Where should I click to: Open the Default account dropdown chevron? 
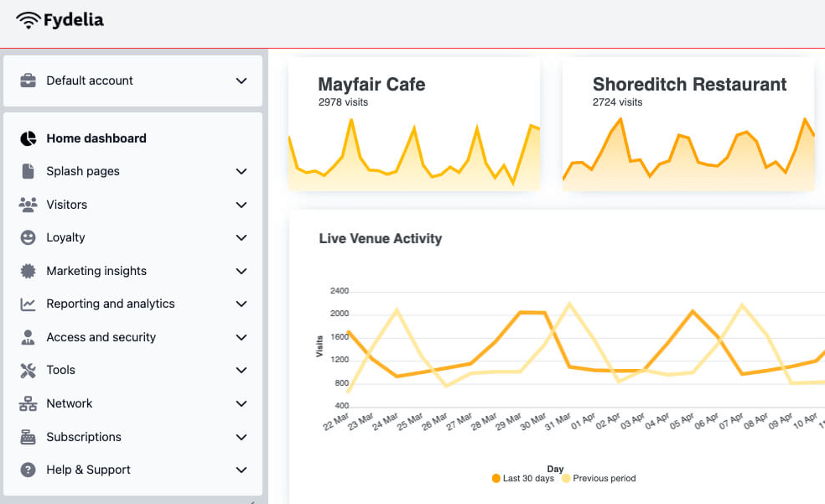[x=241, y=81]
